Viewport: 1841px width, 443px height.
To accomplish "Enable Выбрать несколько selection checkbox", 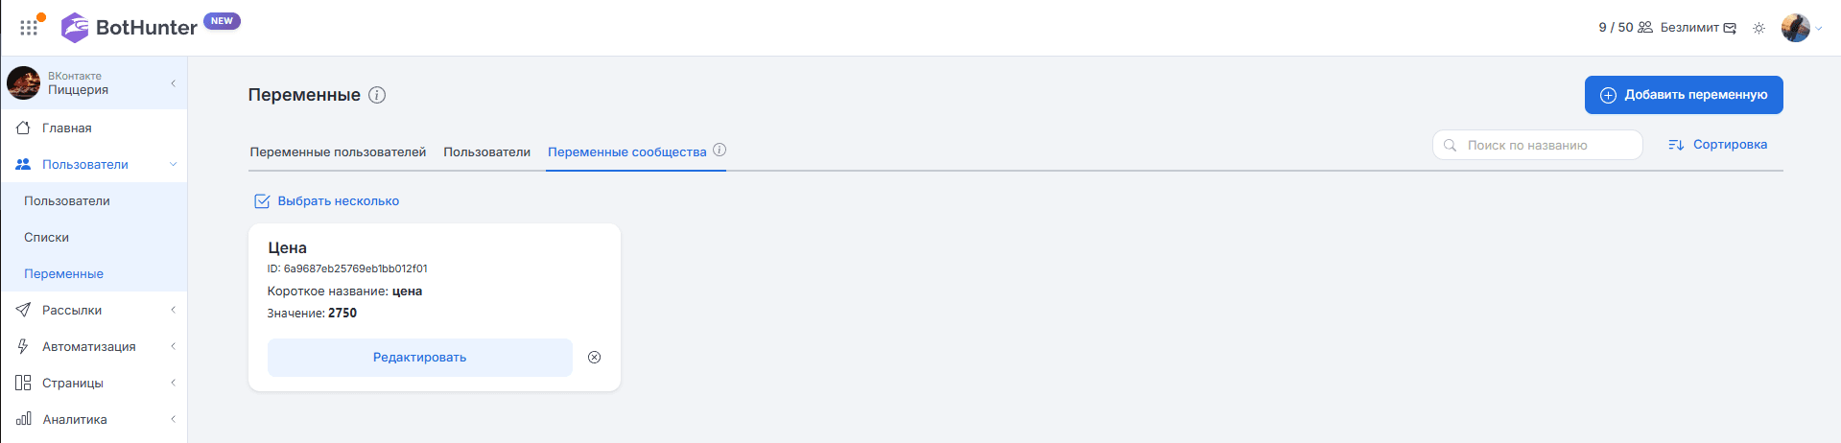I will [262, 201].
